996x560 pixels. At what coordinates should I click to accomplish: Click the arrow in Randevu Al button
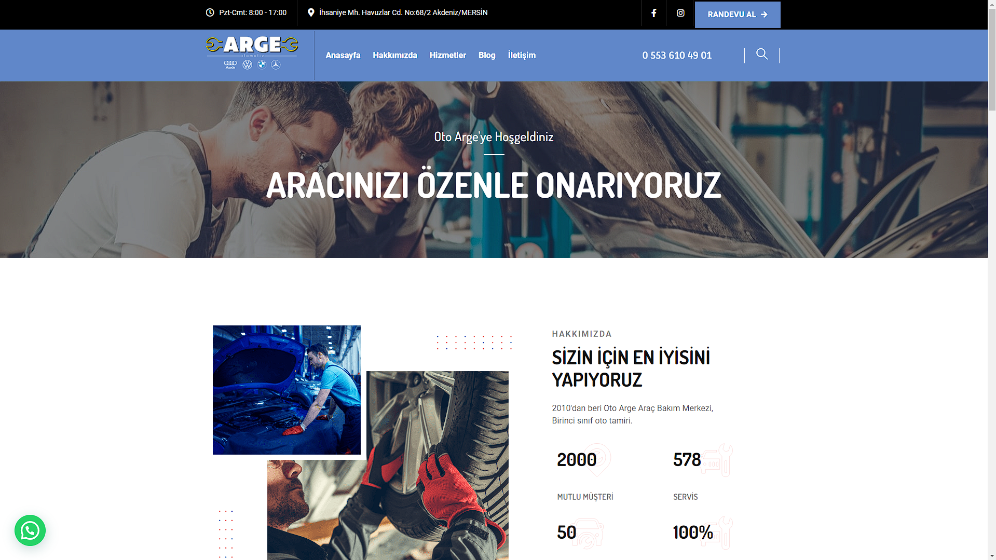(x=764, y=15)
